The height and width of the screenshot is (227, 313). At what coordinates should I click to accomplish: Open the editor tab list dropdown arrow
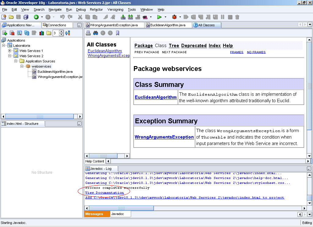click(310, 24)
